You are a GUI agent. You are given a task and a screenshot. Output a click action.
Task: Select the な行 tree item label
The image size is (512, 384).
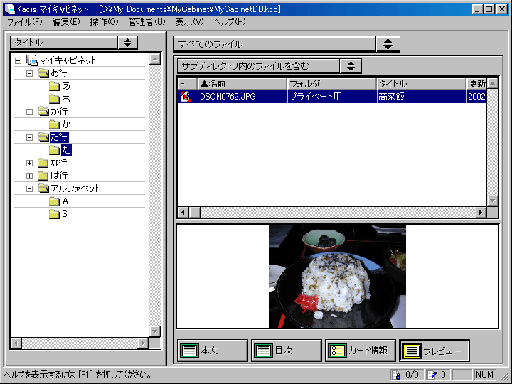59,163
